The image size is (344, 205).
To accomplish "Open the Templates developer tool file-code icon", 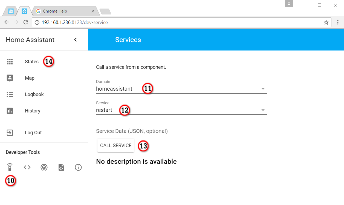I will pos(61,167).
